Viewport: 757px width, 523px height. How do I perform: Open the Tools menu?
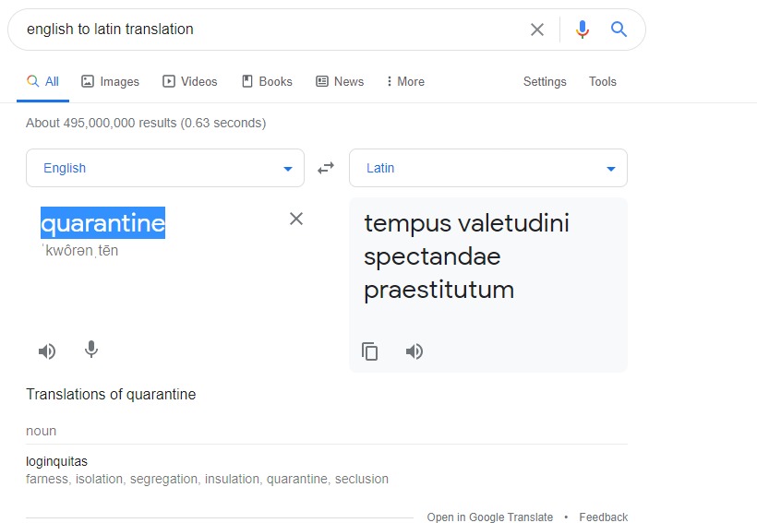[602, 81]
